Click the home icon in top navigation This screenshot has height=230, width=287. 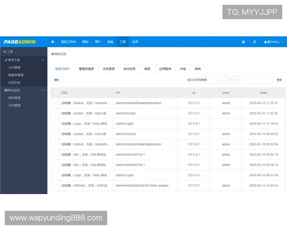[53, 42]
